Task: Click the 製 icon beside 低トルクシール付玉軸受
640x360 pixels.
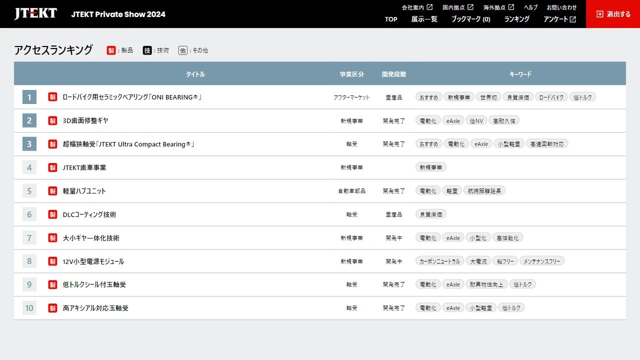Action: pos(52,284)
